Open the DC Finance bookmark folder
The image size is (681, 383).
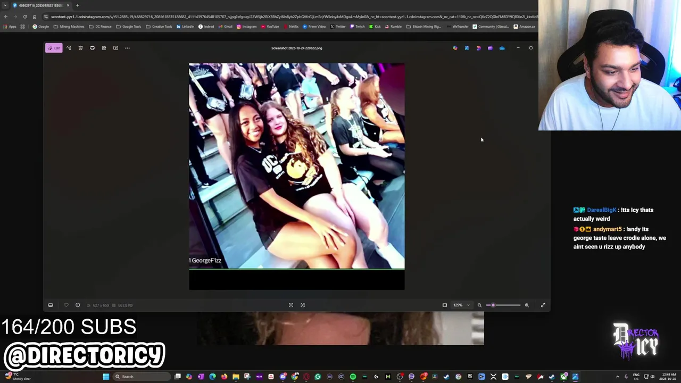(x=101, y=27)
